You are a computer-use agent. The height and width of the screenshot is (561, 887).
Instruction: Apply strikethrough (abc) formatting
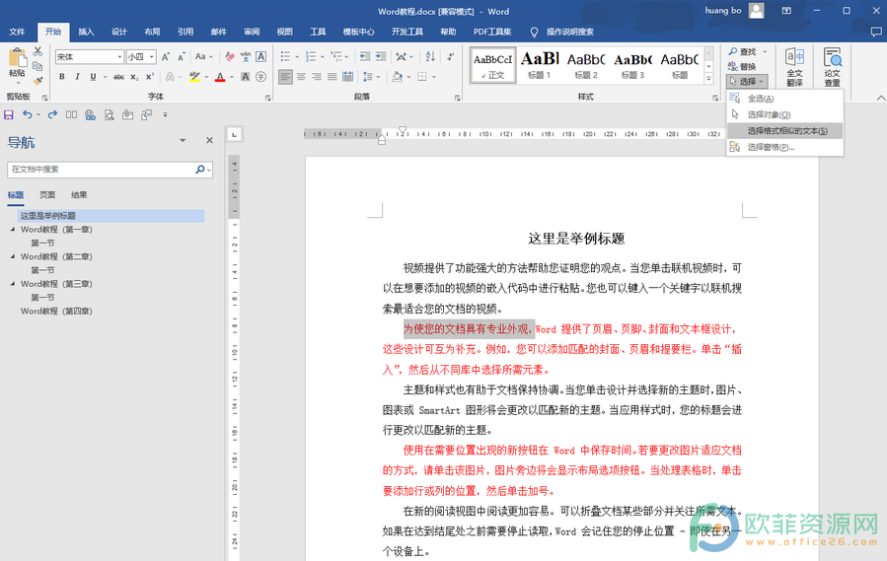coord(118,76)
